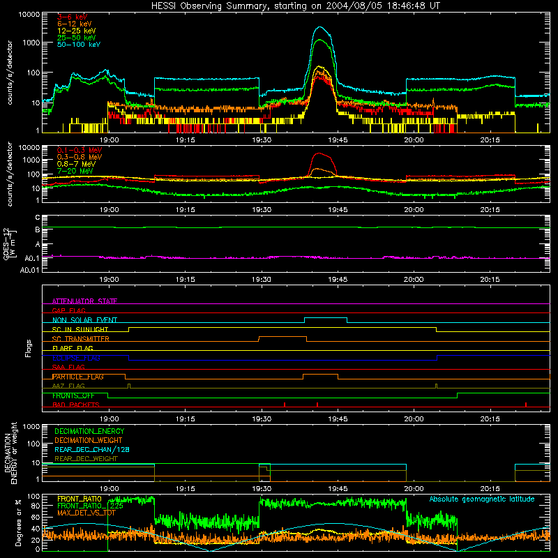Select the NON_SOLAR_EVENT flag label

pyautogui.click(x=84, y=320)
